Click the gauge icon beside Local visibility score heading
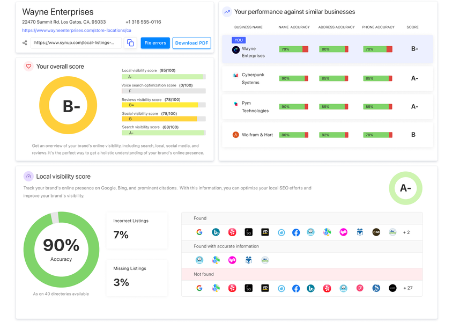The image size is (452, 322). (28, 176)
